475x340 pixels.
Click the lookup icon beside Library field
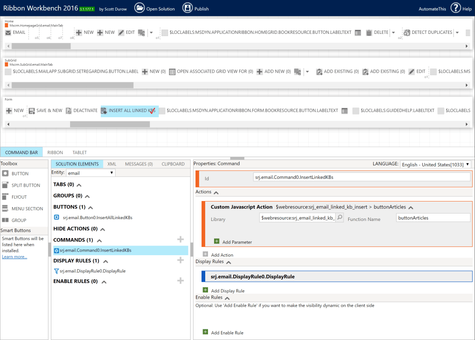click(340, 218)
